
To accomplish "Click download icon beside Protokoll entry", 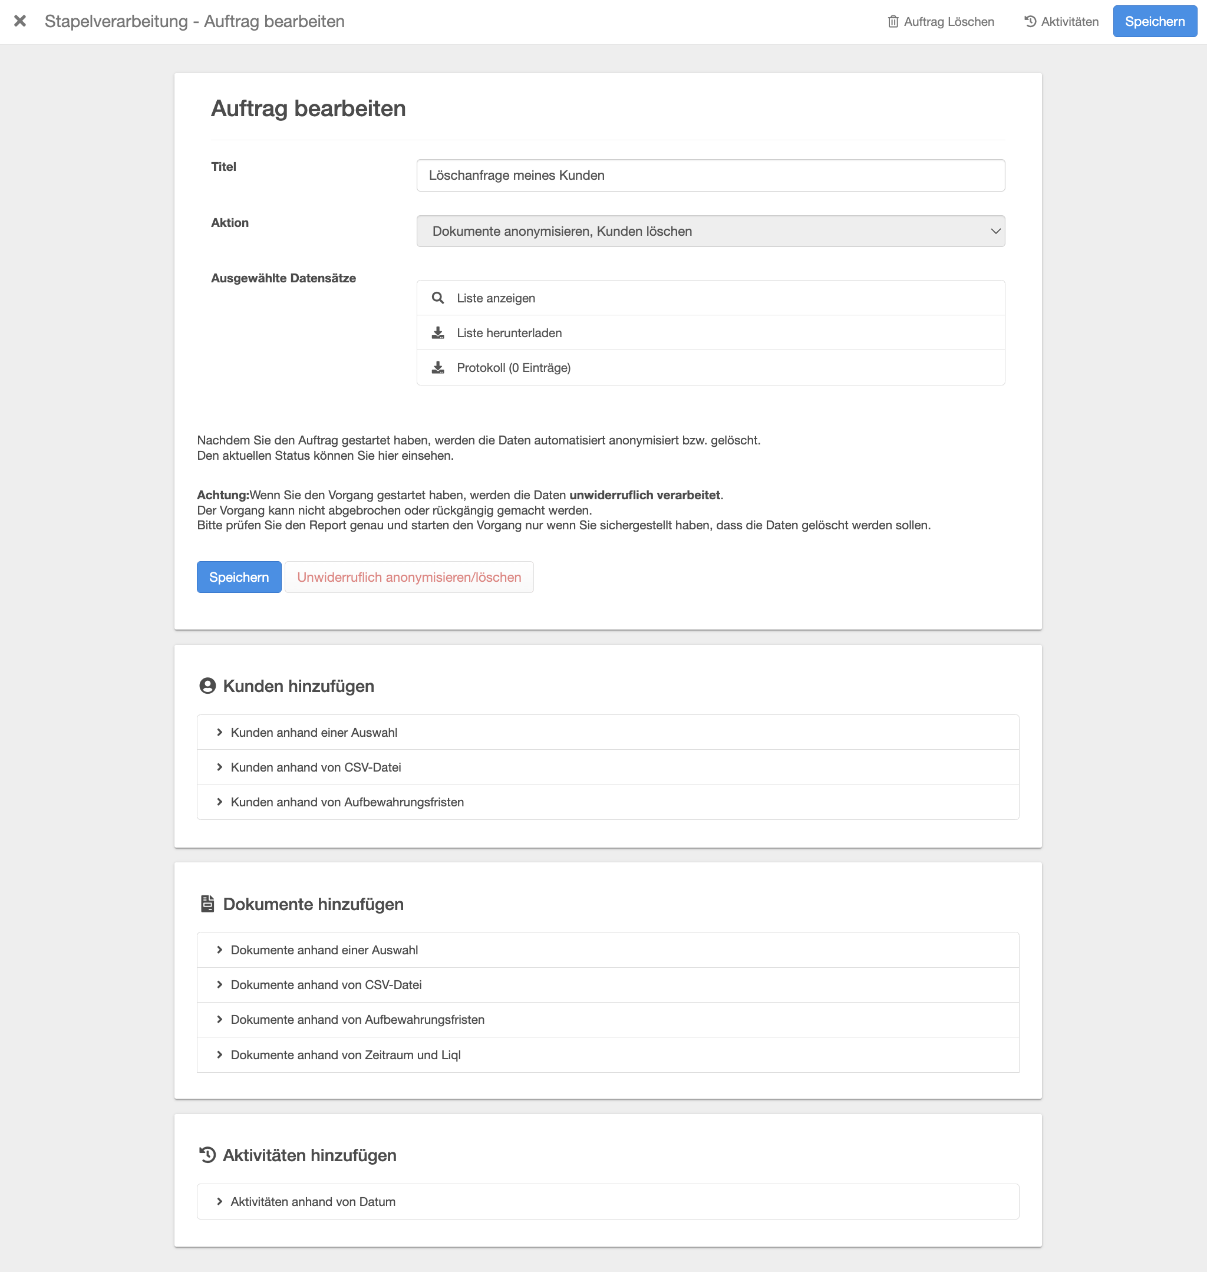I will point(437,367).
